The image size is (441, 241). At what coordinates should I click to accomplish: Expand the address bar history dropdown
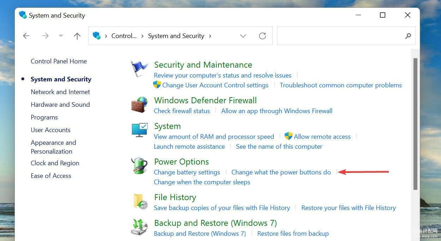click(x=243, y=36)
